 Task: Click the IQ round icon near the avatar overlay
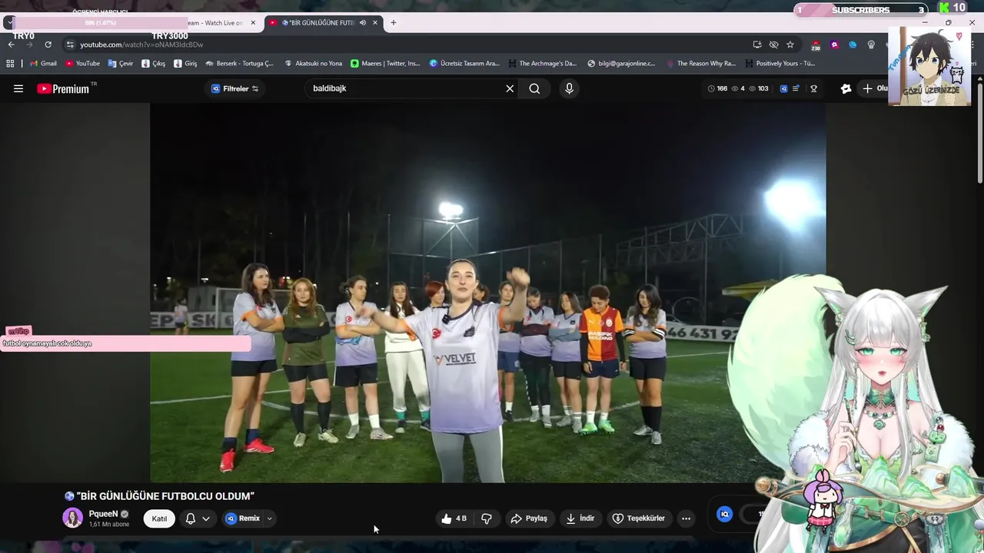coord(724,515)
